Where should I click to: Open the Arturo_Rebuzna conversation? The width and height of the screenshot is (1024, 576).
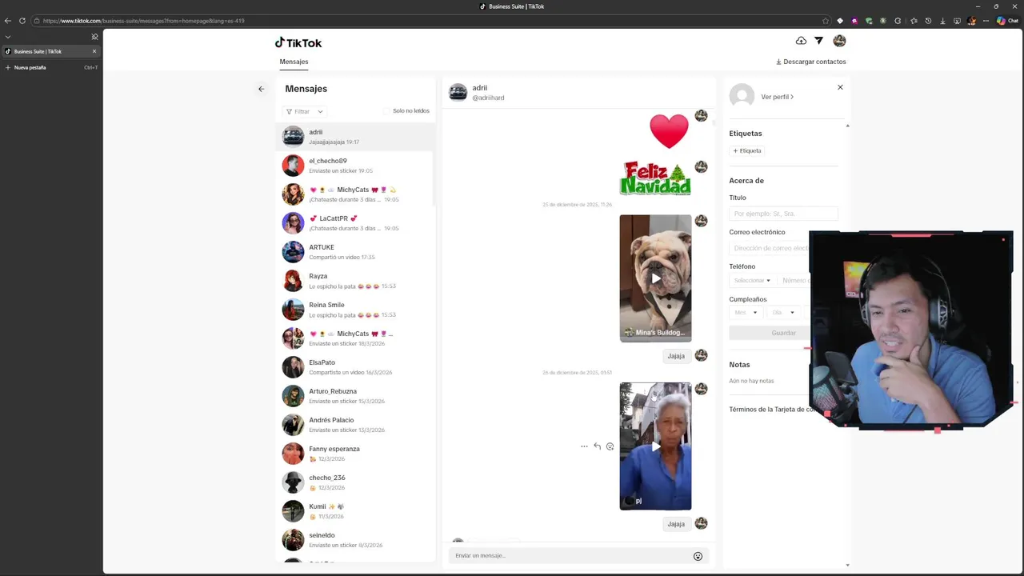point(356,396)
